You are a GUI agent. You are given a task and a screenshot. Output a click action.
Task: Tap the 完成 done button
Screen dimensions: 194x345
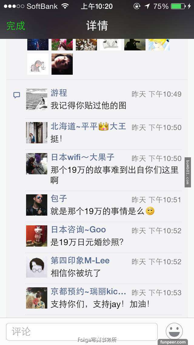coord(16,26)
